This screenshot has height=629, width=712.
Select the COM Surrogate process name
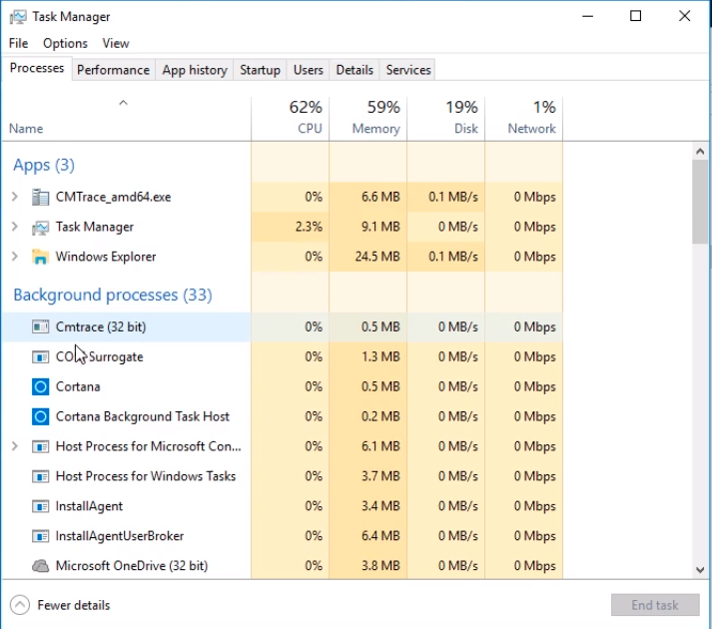pos(100,357)
